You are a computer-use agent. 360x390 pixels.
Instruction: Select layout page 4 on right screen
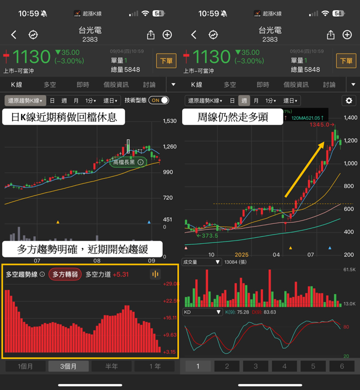(284, 366)
